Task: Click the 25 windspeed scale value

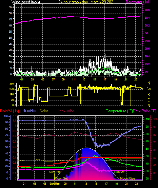Action: pyautogui.click(x=10, y=44)
